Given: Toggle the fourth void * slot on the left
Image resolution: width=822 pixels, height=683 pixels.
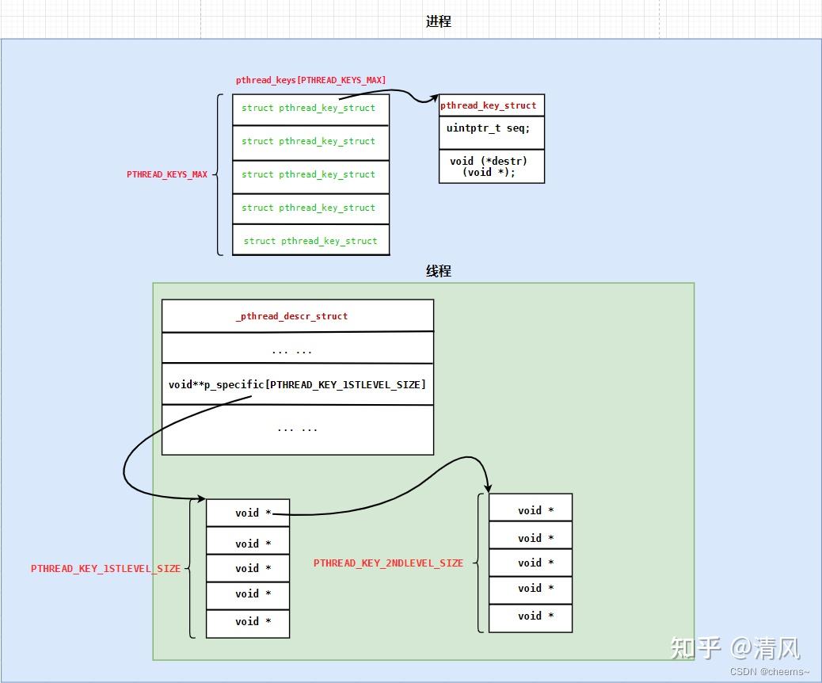Looking at the screenshot, I should coord(248,593).
